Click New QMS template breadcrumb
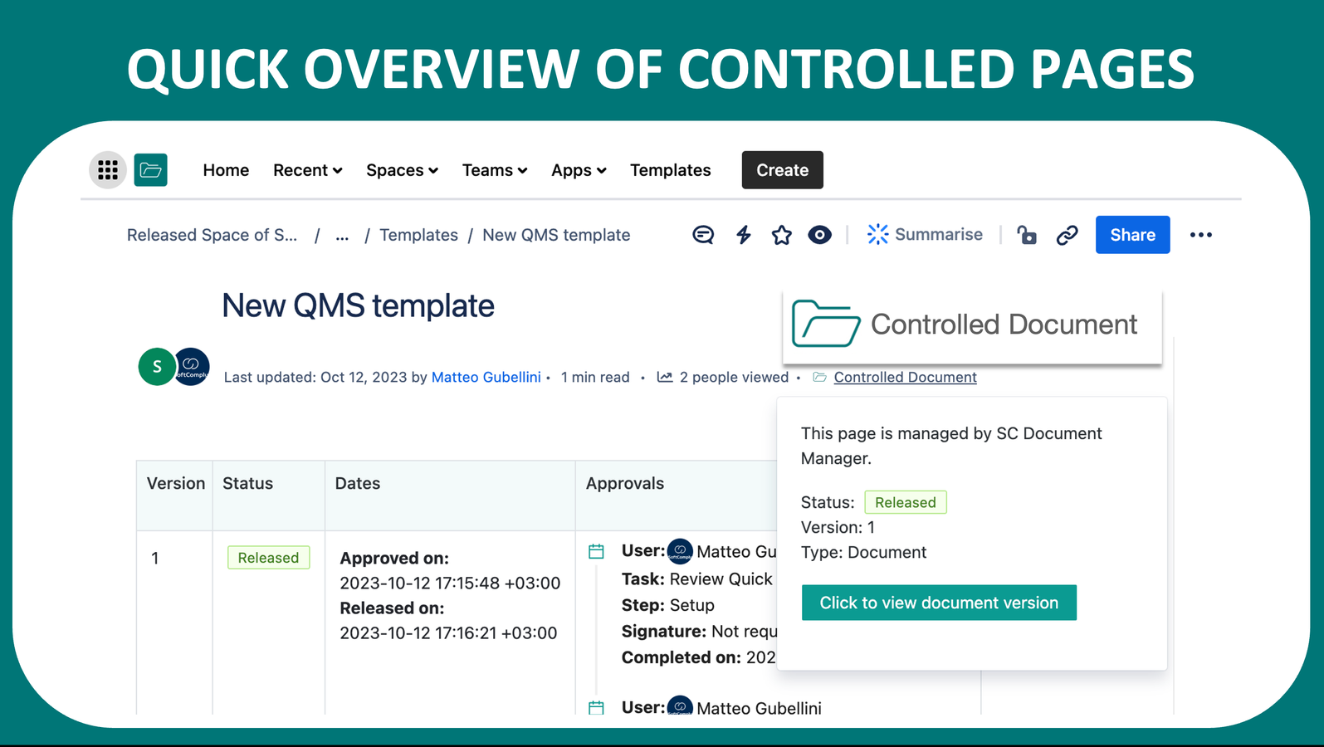 556,235
